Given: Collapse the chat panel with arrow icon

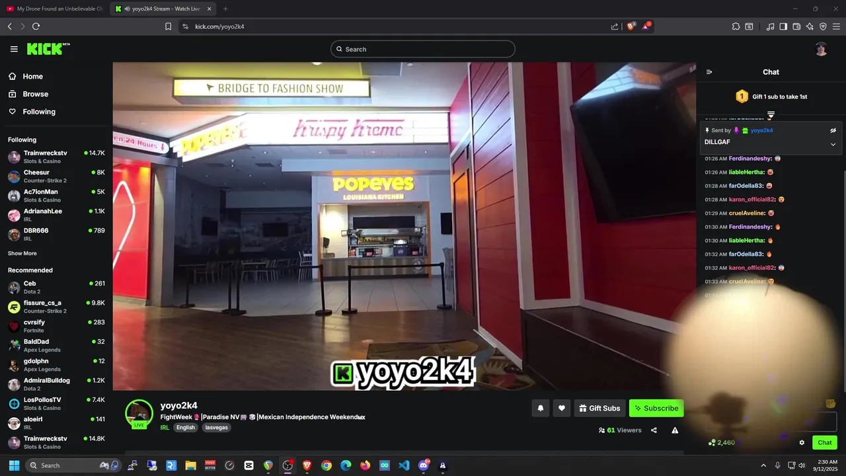Looking at the screenshot, I should tap(709, 72).
